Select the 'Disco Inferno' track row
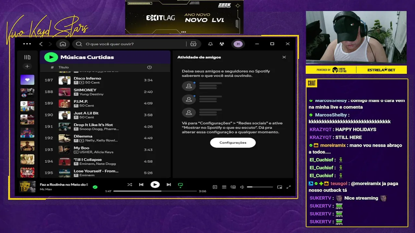The height and width of the screenshot is (233, 415). coord(105,80)
